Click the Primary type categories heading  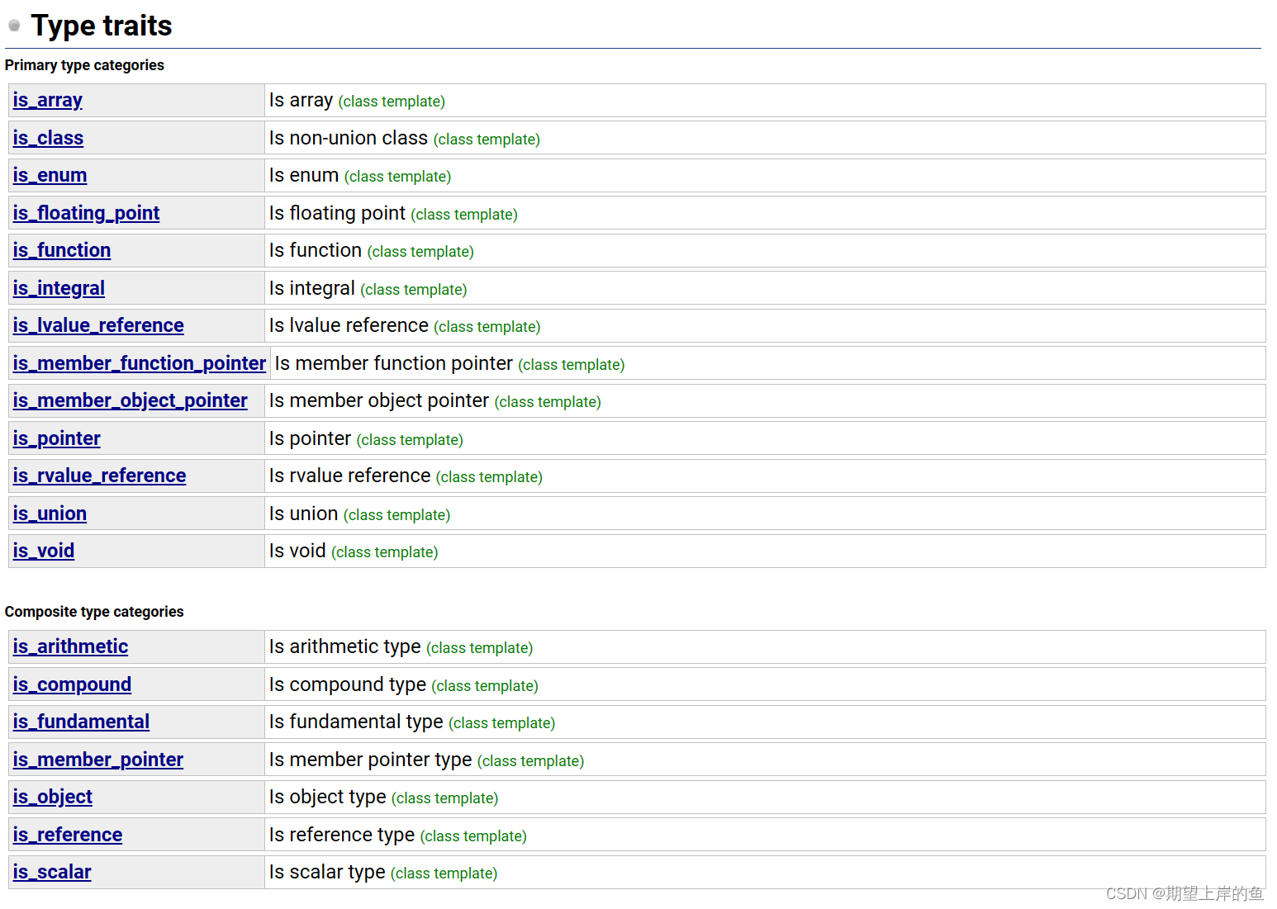click(84, 65)
